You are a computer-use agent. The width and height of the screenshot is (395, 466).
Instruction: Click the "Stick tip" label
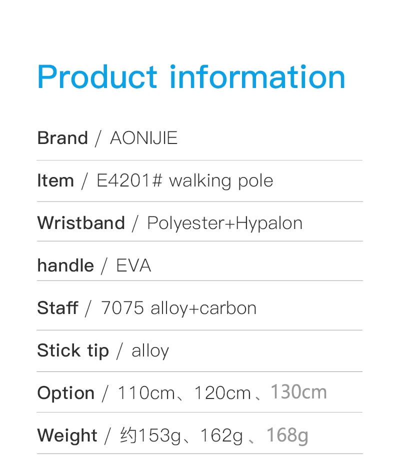point(72,350)
